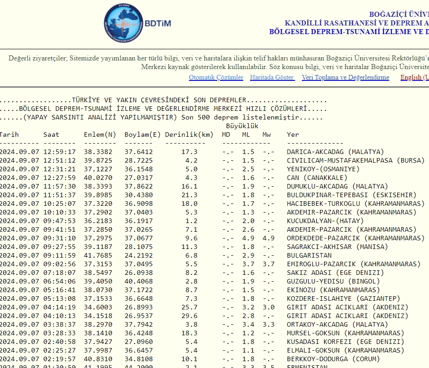Select the EMIROGLU-PAZARCIK (KAHRAMANMARAS) row
This screenshot has height=368, width=429.
pyautogui.click(x=354, y=264)
